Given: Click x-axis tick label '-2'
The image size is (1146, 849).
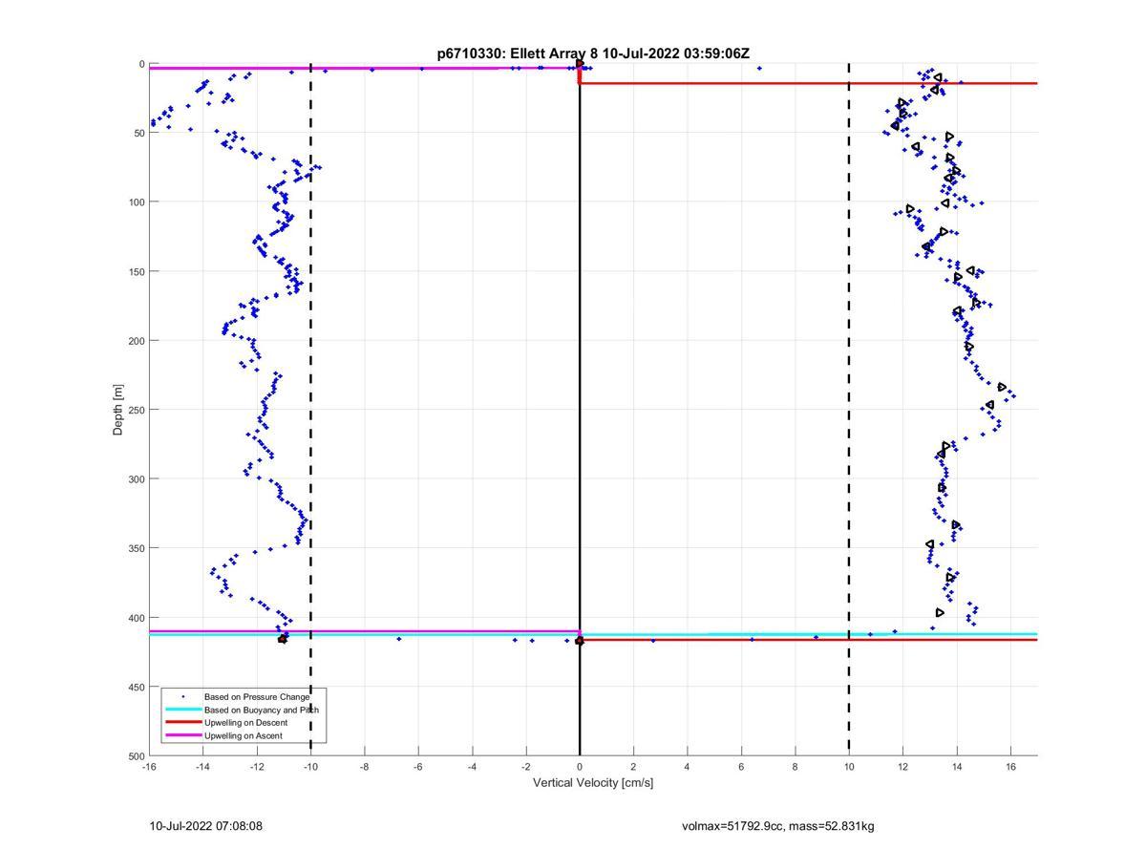Looking at the screenshot, I should click(x=525, y=766).
